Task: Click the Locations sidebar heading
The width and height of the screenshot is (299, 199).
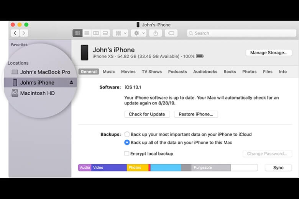Action: click(18, 63)
